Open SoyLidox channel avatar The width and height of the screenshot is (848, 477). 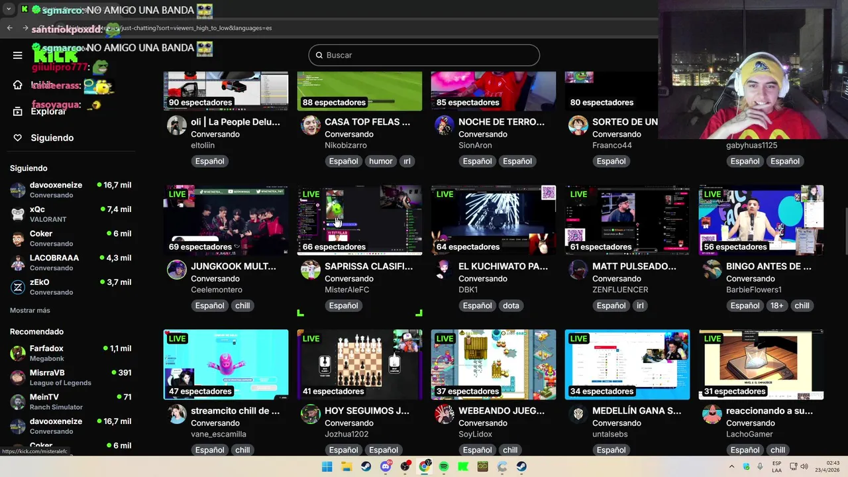click(x=445, y=414)
